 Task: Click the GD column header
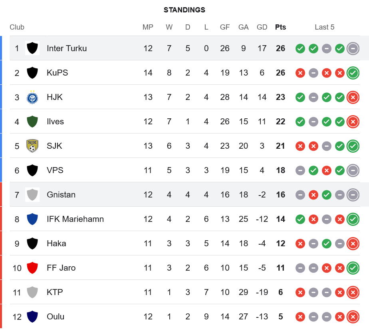coord(262,27)
